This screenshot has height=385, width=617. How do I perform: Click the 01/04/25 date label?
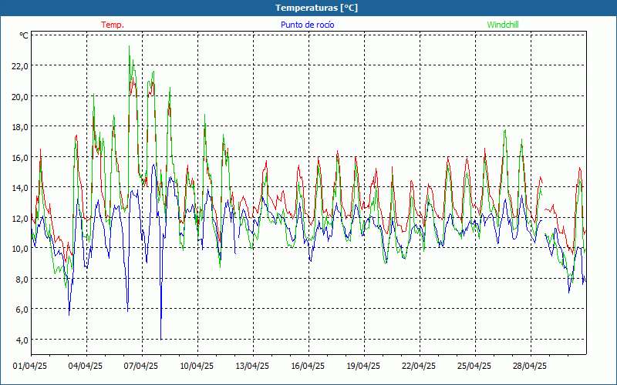30,367
